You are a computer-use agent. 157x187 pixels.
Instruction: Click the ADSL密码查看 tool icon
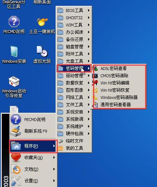95,68
